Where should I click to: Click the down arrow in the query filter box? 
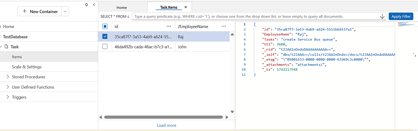pos(382,16)
